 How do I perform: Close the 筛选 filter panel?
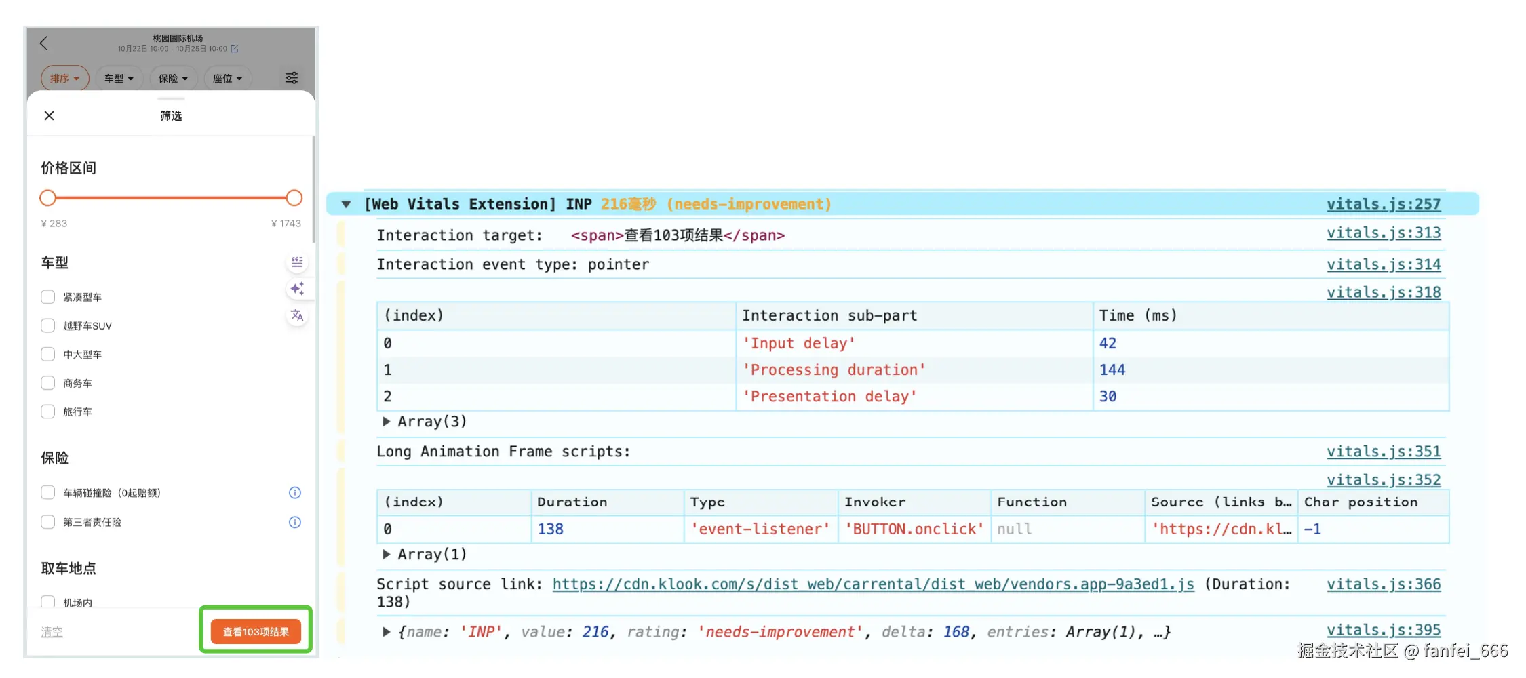(50, 116)
